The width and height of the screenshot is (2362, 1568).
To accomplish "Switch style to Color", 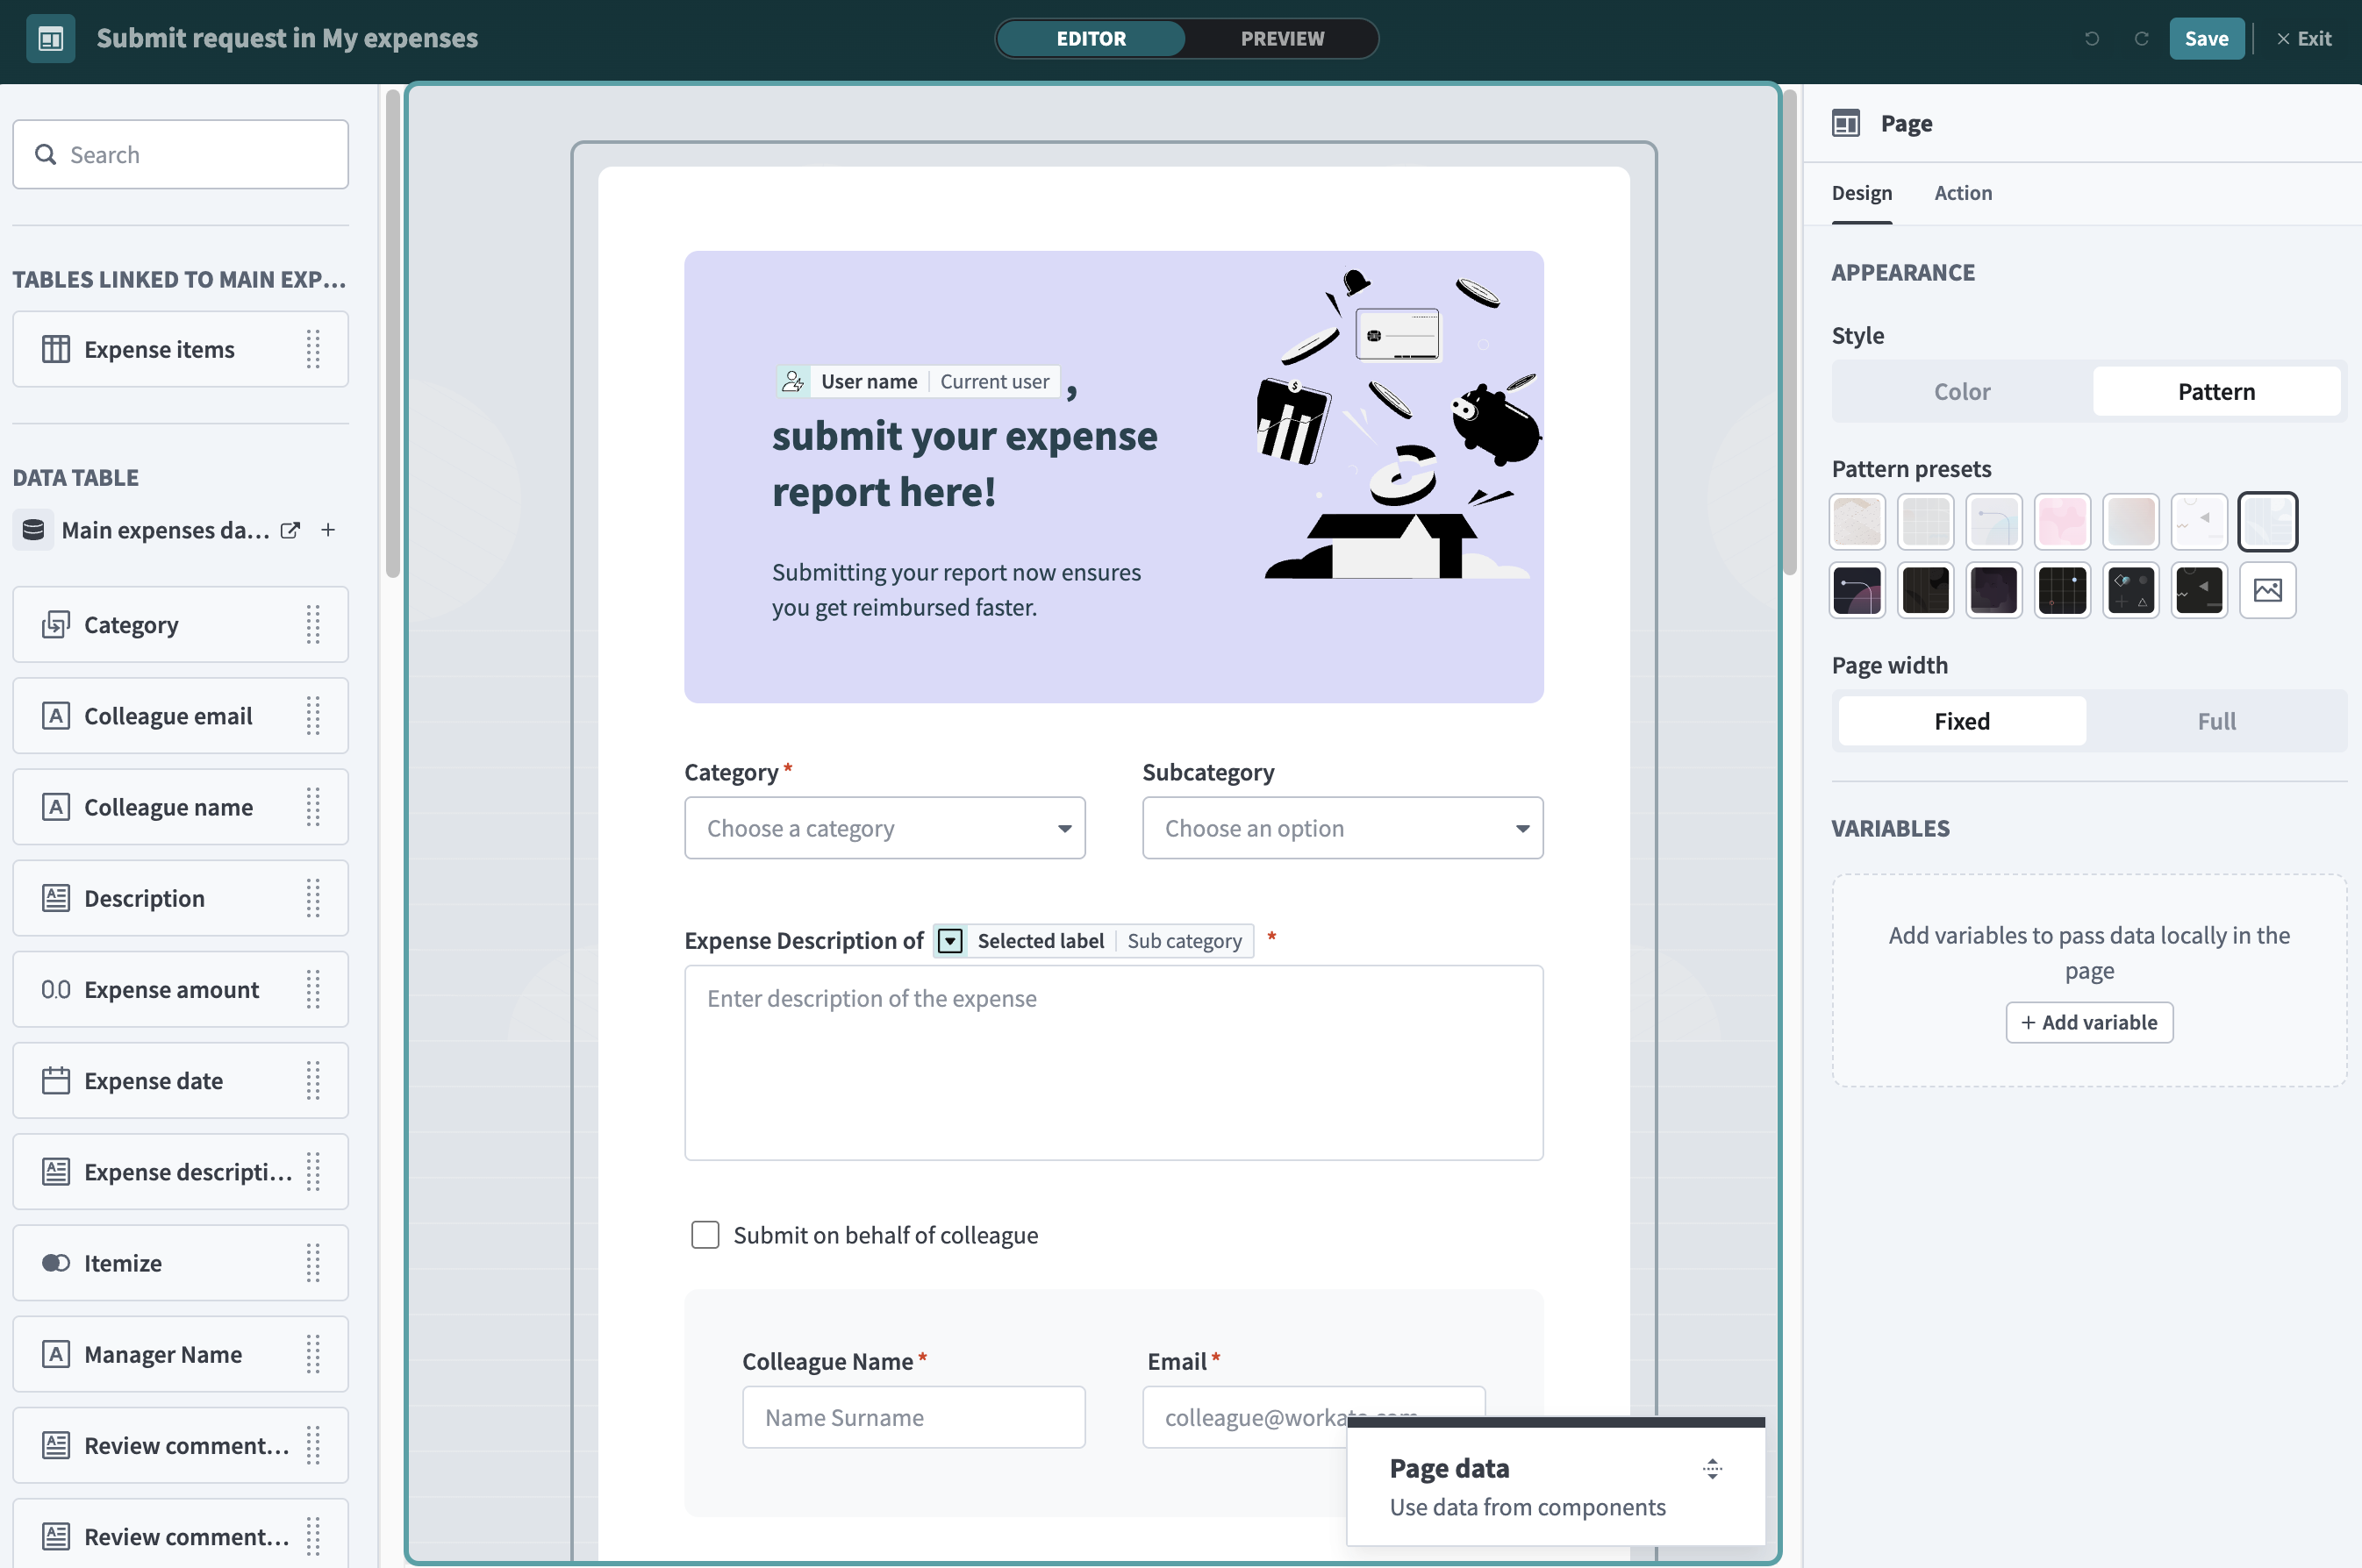I will [1961, 391].
